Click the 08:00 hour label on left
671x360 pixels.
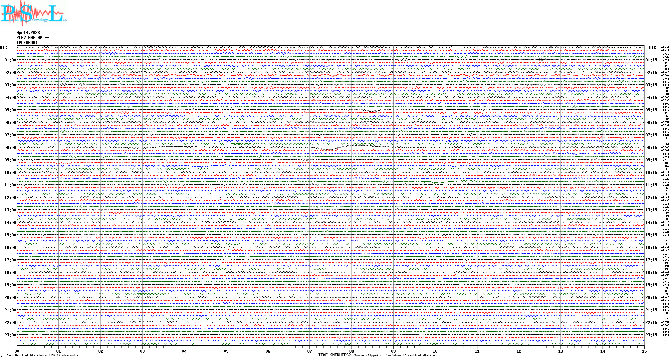pos(10,148)
